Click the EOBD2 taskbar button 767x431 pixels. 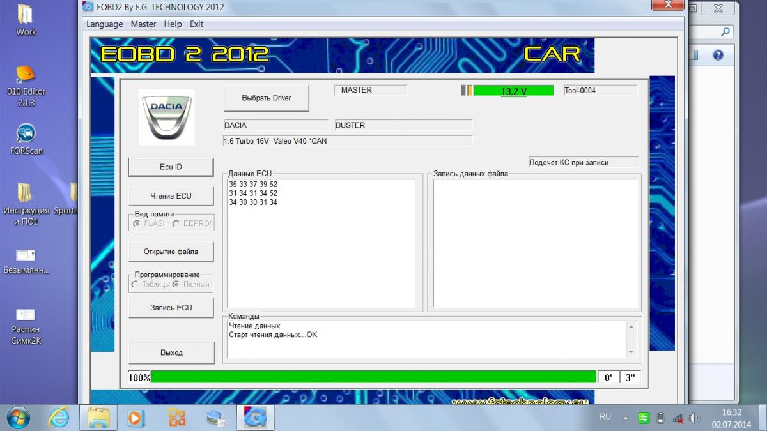[255, 418]
